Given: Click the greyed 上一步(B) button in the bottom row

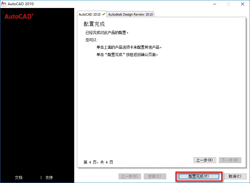Looking at the screenshot, I should click(x=130, y=176).
